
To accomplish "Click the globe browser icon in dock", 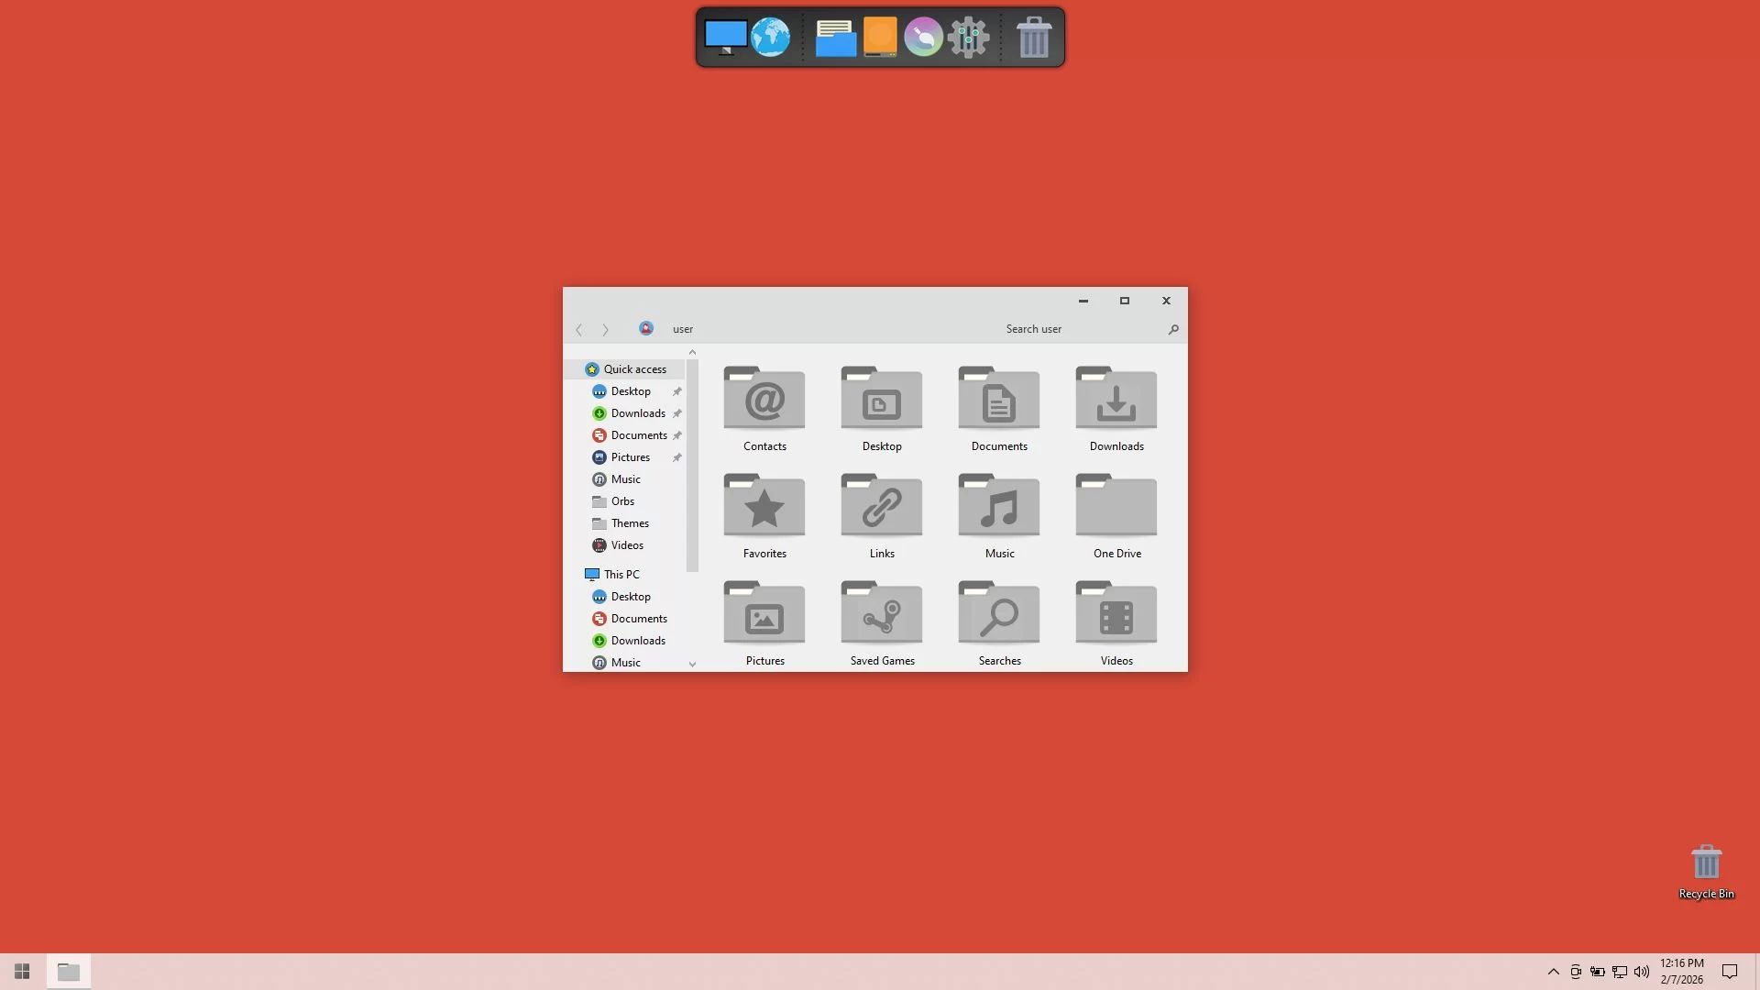I will click(x=770, y=38).
